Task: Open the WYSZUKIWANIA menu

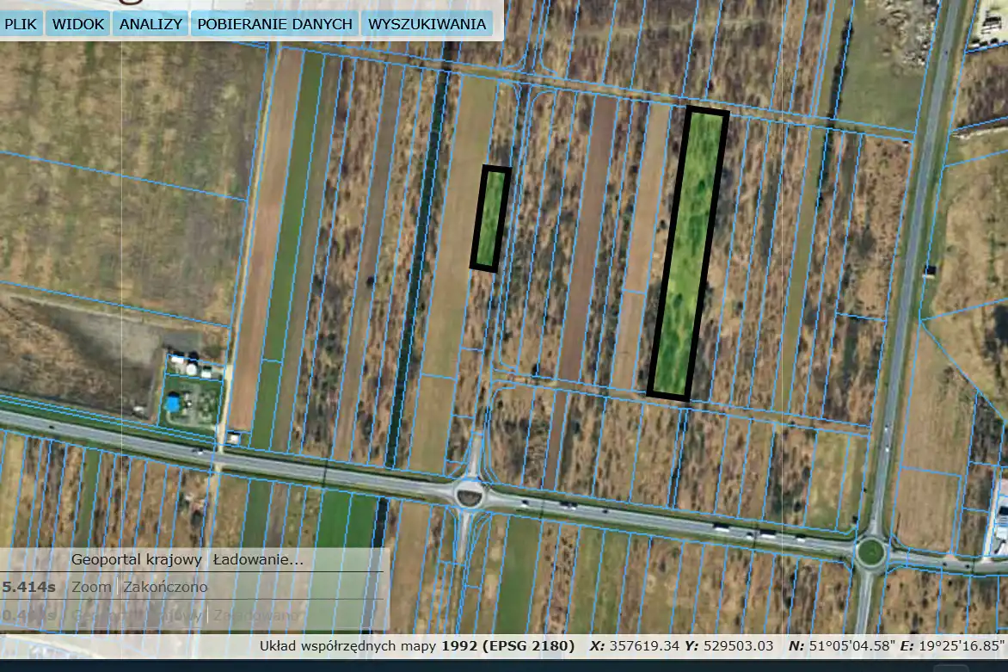Action: pos(427,24)
